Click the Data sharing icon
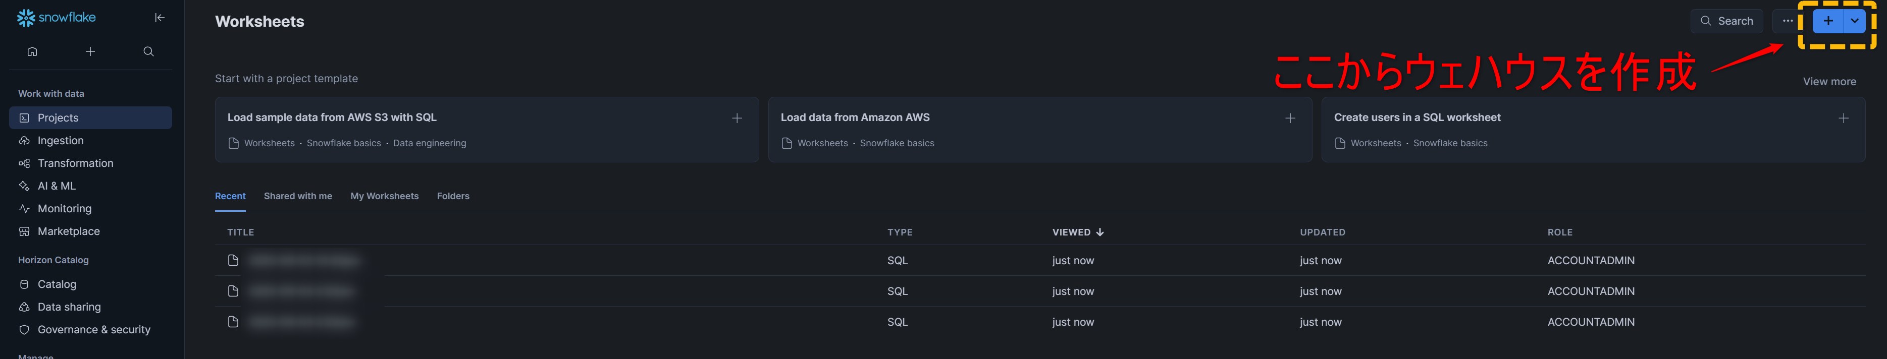The image size is (1887, 359). pos(24,307)
